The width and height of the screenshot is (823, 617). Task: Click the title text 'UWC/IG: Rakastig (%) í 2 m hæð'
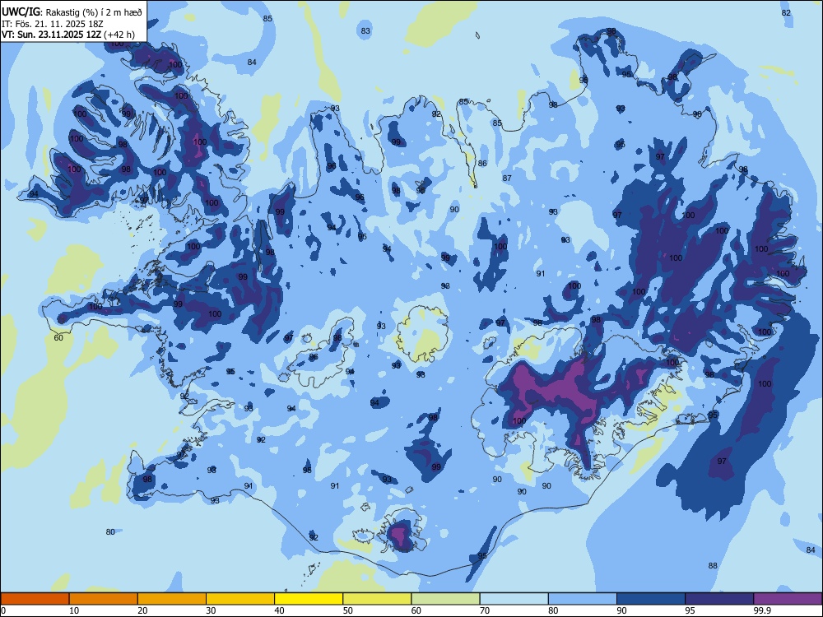72,12
